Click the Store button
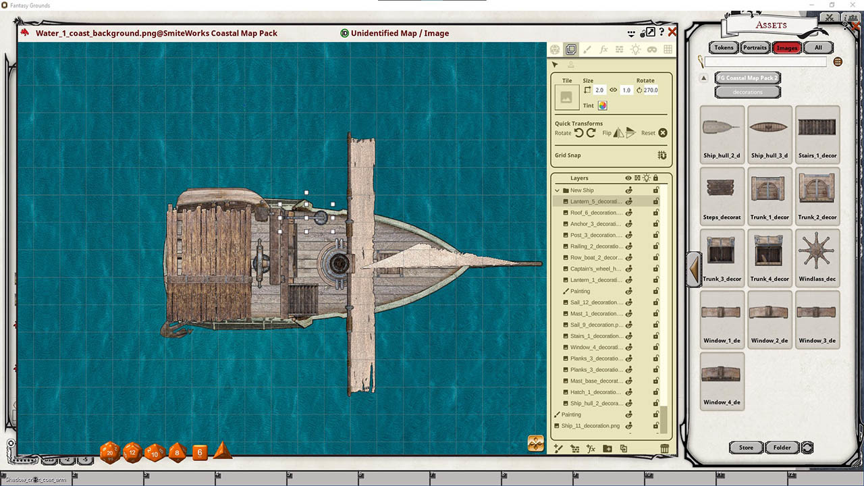 tap(746, 448)
